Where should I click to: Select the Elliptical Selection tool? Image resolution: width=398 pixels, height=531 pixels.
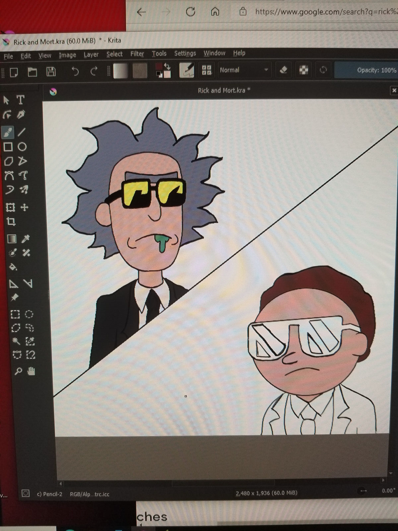tap(29, 314)
